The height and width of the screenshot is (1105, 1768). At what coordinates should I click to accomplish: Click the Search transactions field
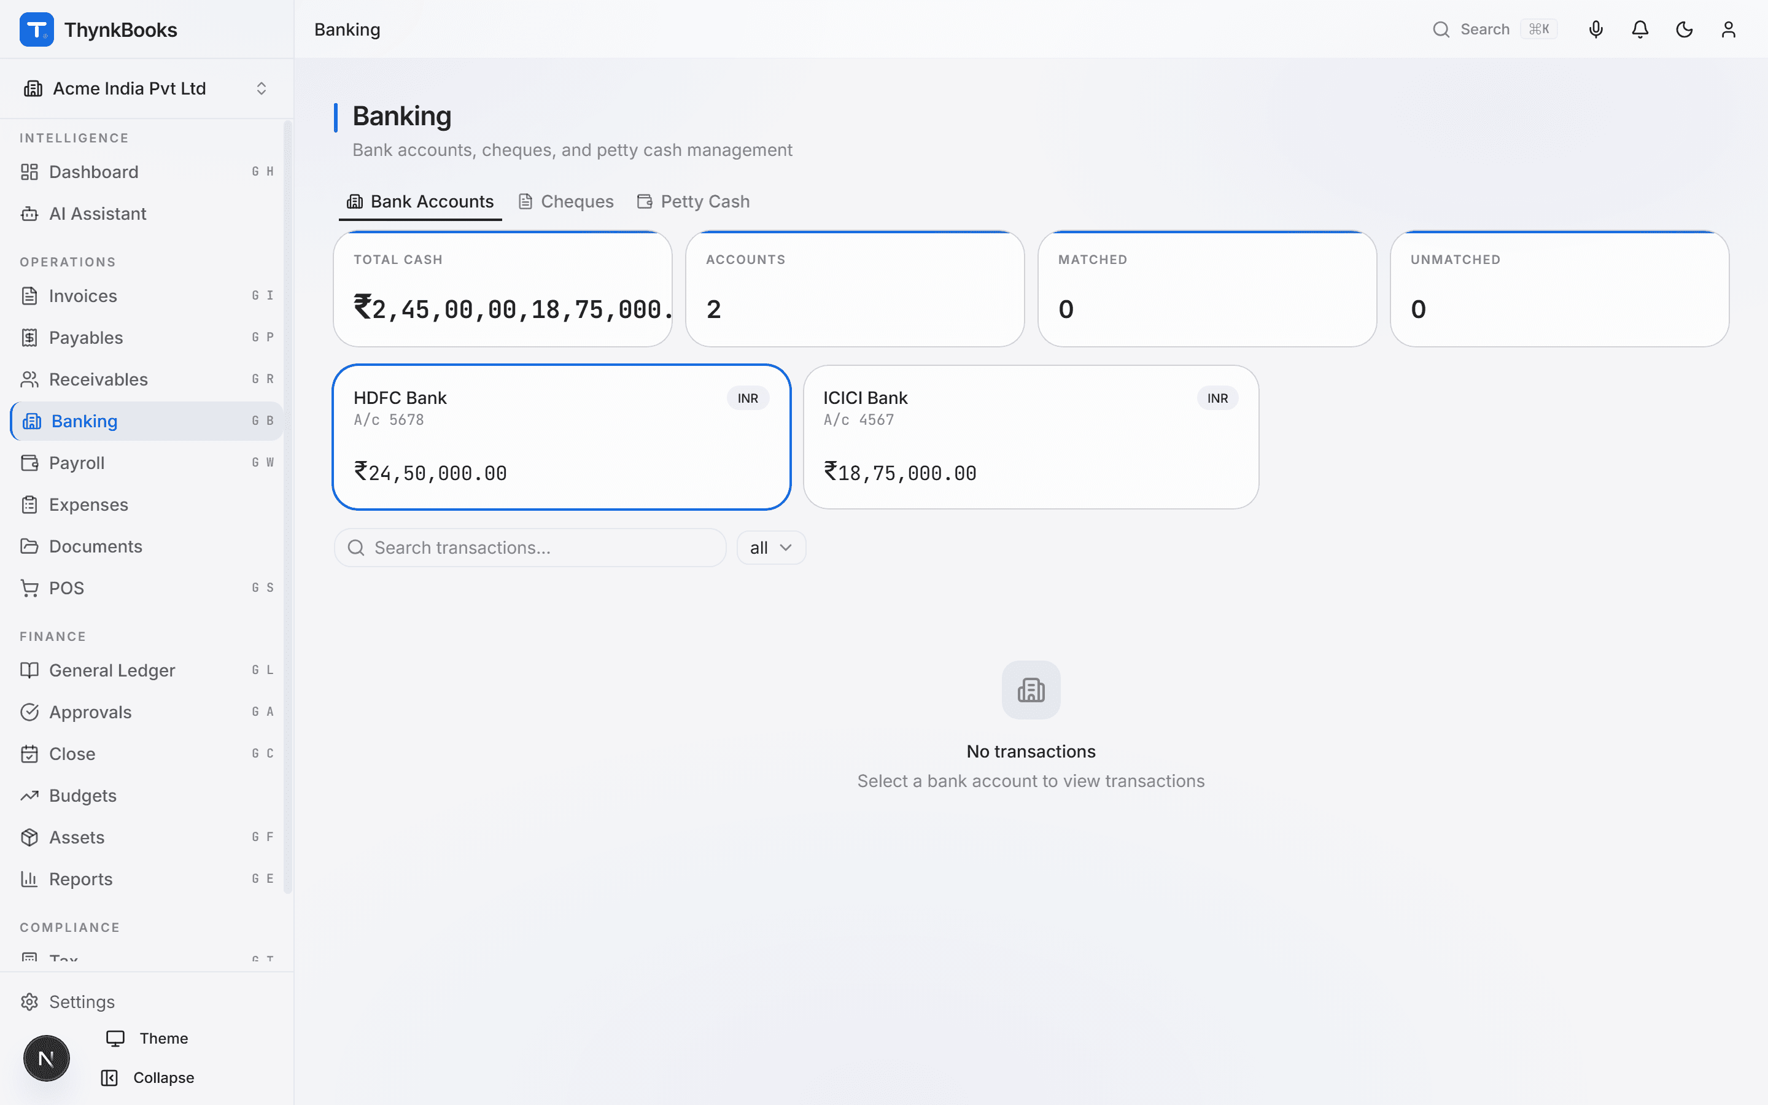(530, 548)
